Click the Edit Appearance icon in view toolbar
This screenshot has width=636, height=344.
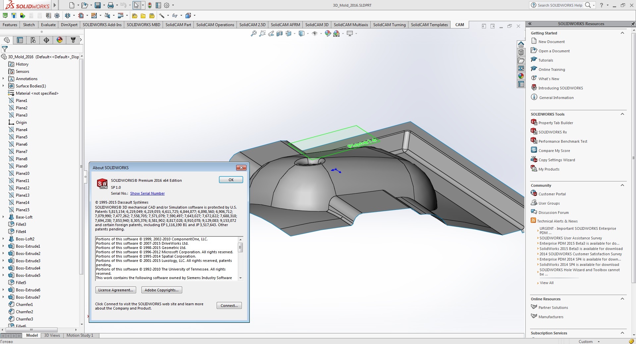coord(328,33)
